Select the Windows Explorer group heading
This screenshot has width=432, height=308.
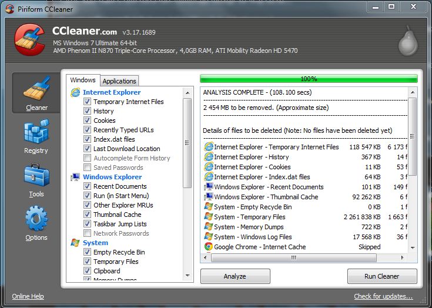(112, 177)
